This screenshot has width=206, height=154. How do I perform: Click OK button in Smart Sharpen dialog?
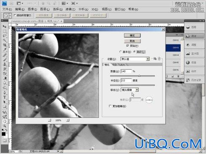point(132,35)
